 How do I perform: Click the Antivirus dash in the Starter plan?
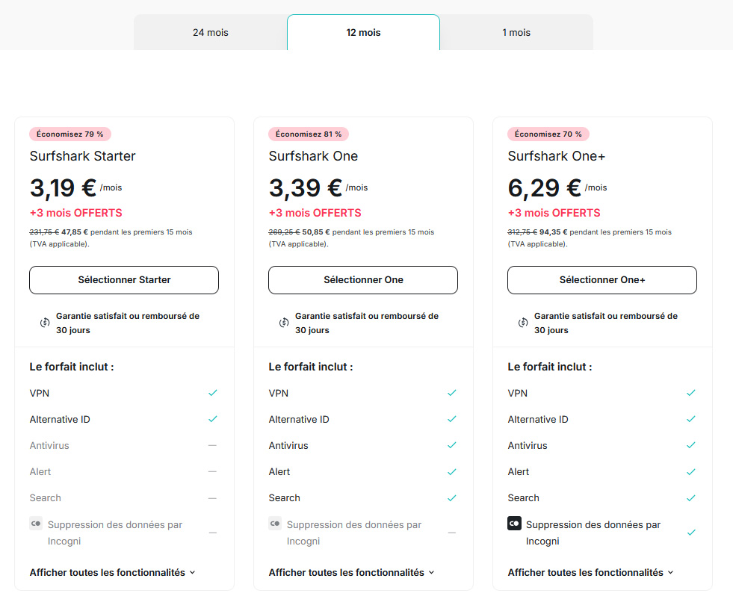click(x=213, y=445)
